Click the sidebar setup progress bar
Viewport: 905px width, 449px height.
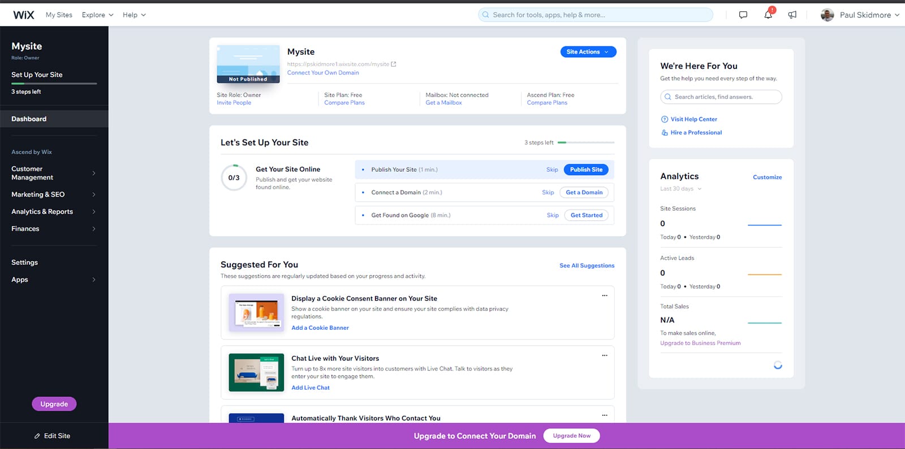coord(54,84)
